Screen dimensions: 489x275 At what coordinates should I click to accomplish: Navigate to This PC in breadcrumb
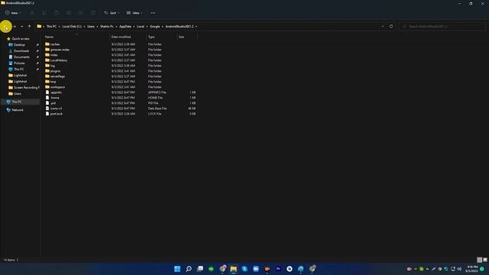pos(51,27)
